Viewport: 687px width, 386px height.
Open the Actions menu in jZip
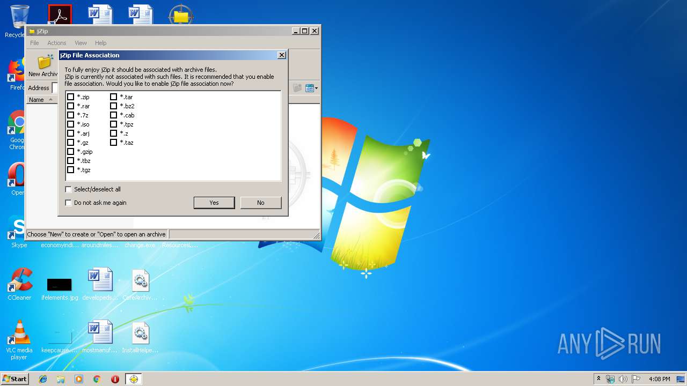pyautogui.click(x=56, y=43)
